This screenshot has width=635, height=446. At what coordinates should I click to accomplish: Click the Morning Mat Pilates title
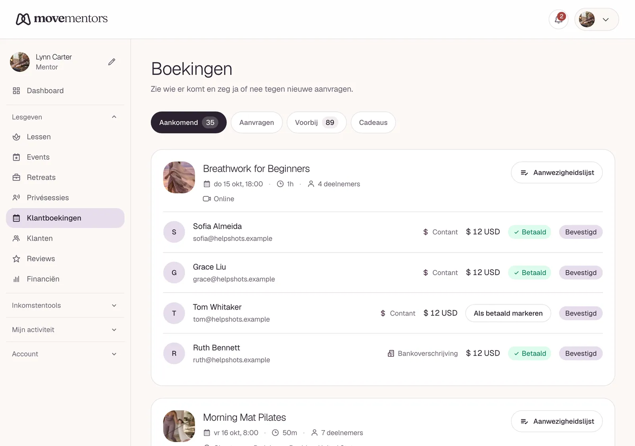click(x=244, y=417)
